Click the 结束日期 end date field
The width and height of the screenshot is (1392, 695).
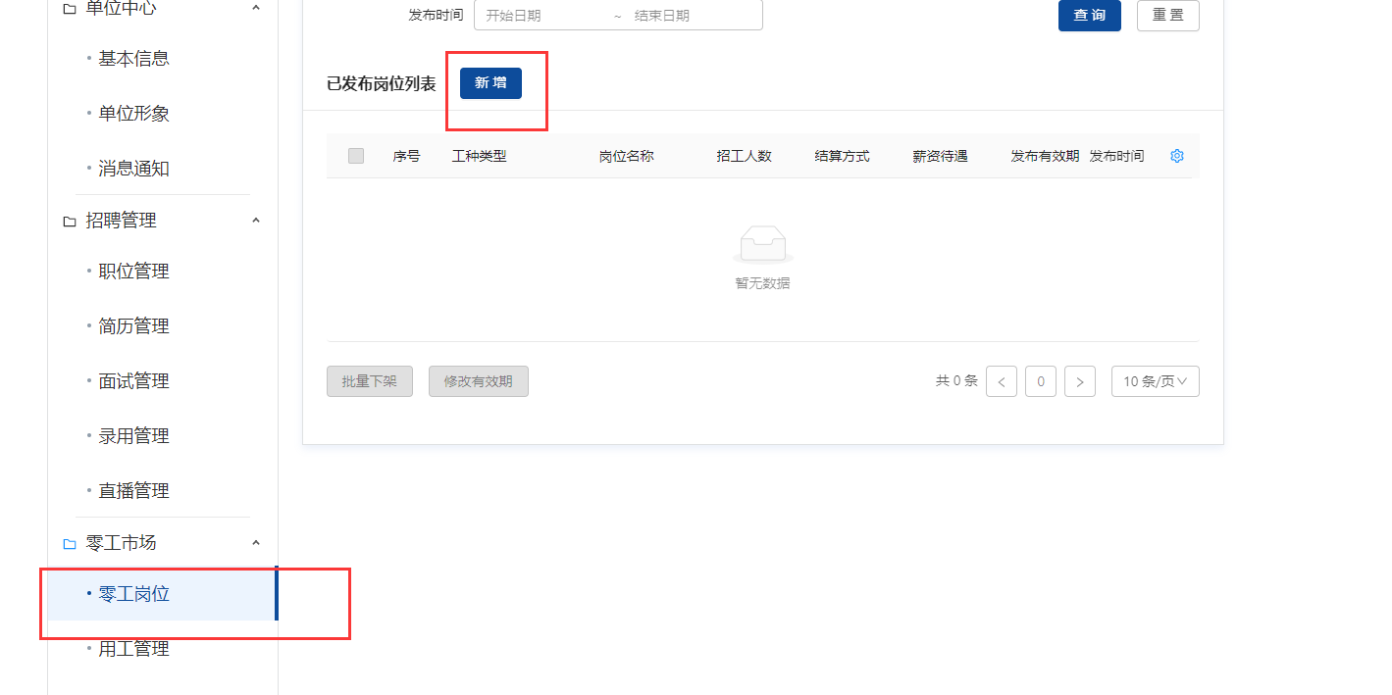pos(687,16)
